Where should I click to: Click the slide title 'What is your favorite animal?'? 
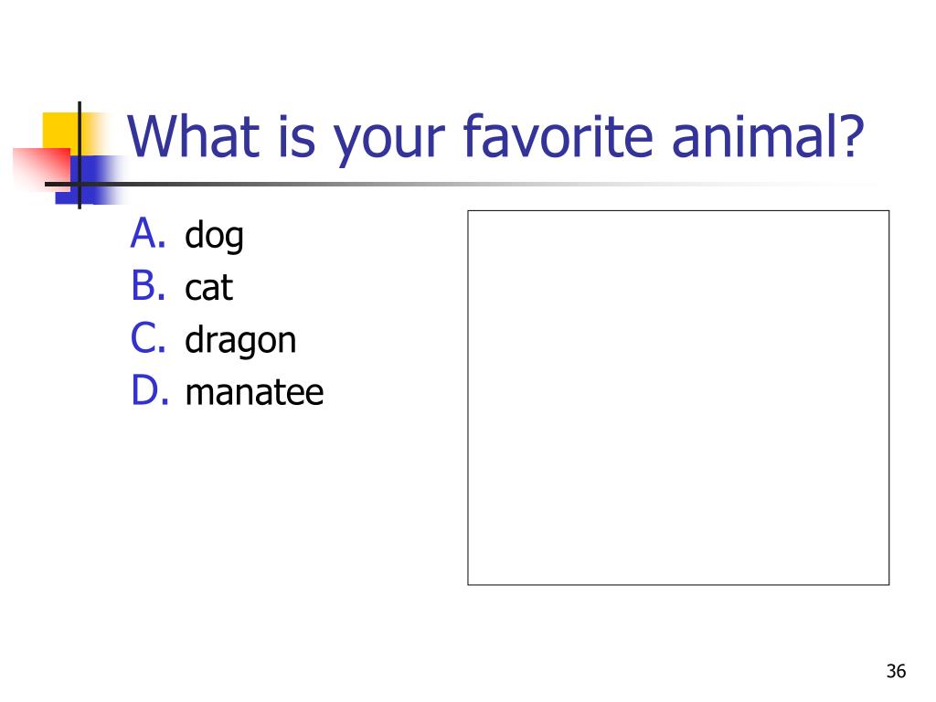[496, 139]
